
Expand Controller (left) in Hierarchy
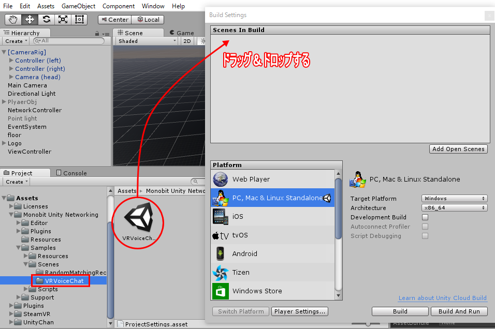pos(11,60)
